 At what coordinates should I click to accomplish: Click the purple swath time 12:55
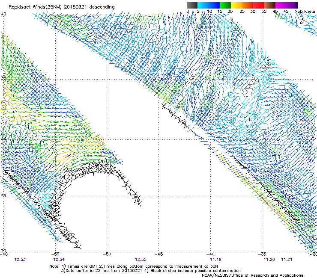tap(141, 260)
